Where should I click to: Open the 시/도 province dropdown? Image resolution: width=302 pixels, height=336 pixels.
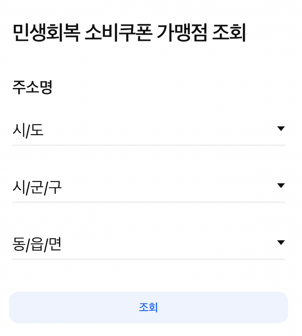(x=148, y=130)
